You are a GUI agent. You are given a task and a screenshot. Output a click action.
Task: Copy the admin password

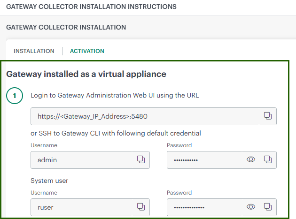pos(267,159)
